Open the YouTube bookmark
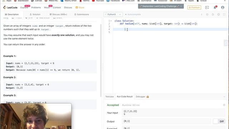Screen dimensions: 229x129 click(x=98, y=1)
